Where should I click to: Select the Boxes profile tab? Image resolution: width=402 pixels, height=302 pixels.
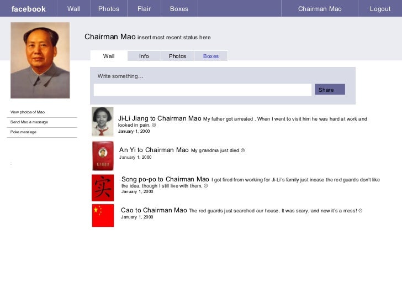(x=211, y=56)
